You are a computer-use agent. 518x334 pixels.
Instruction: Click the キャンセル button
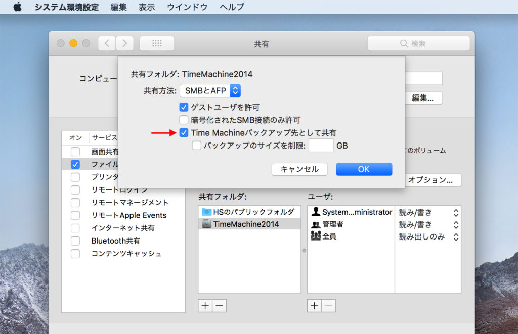(299, 169)
